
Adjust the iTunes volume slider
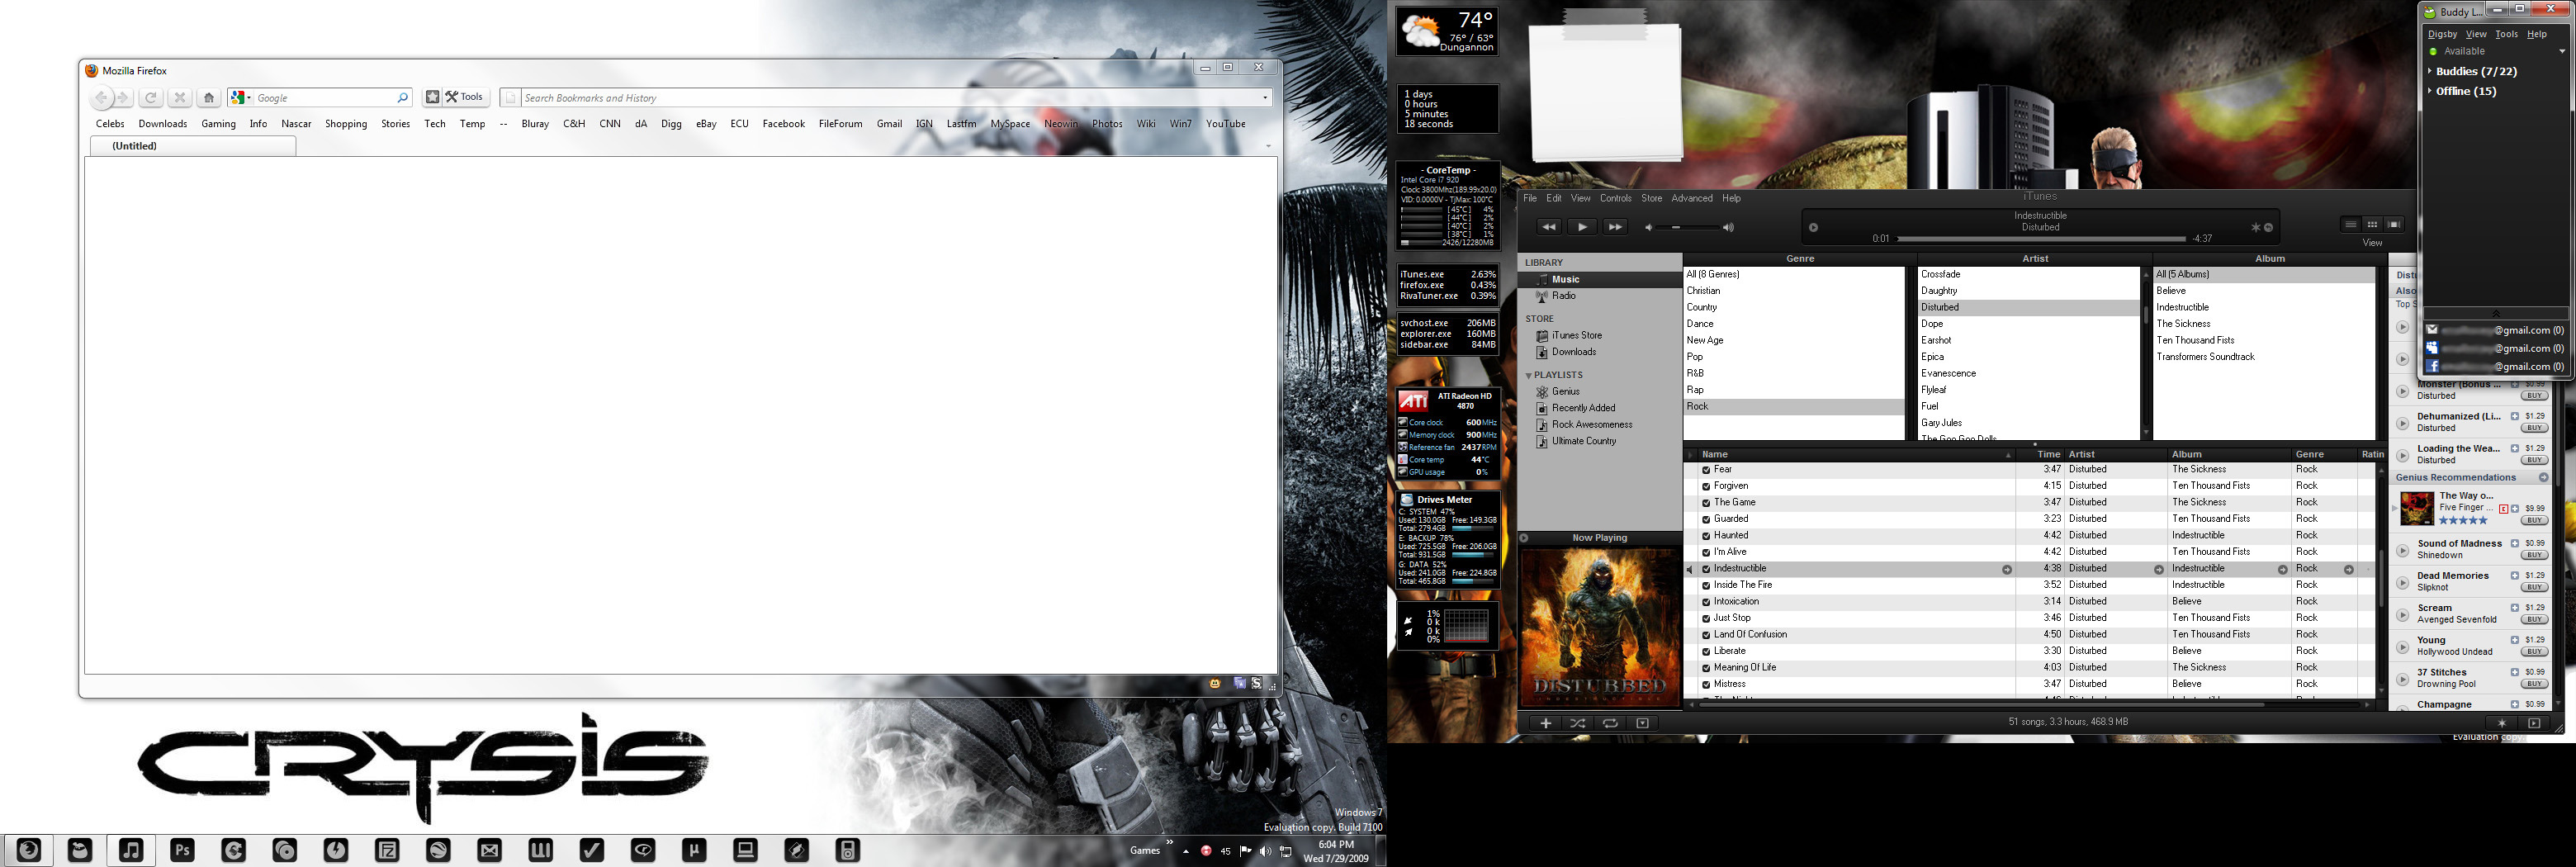[x=1688, y=228]
